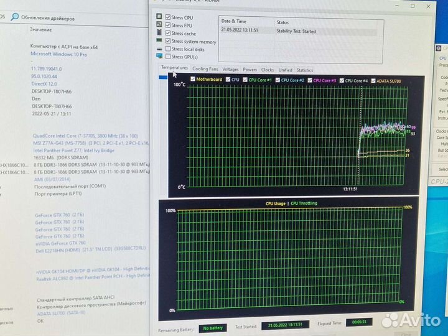This screenshot has width=448, height=336.
Task: Open the Microsoft Windows 10 Pro link
Action: [x=58, y=54]
